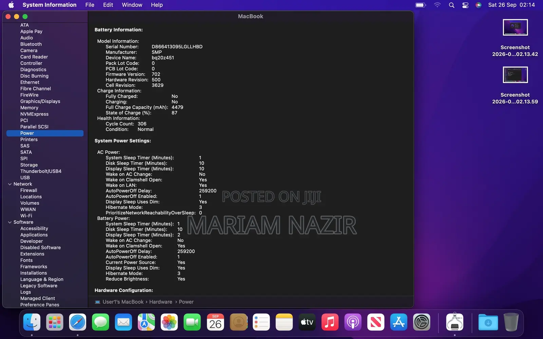Select Installations under Software
Screen dimensions: 543x339
(34, 273)
